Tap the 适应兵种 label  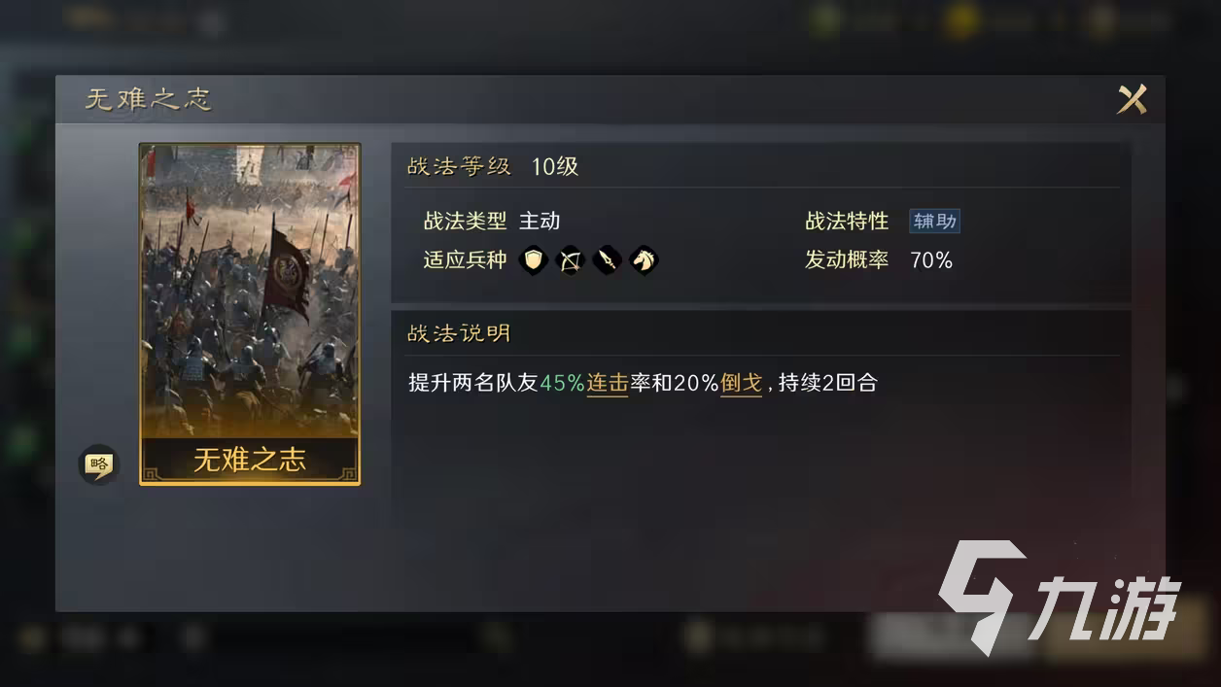point(465,259)
